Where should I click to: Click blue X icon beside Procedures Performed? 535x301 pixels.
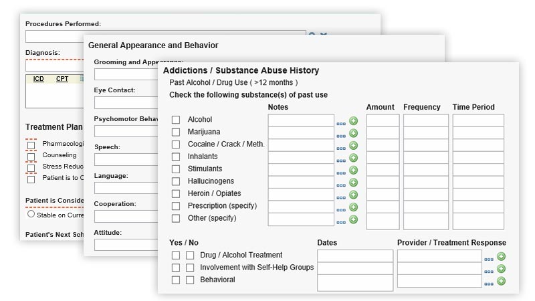324,35
